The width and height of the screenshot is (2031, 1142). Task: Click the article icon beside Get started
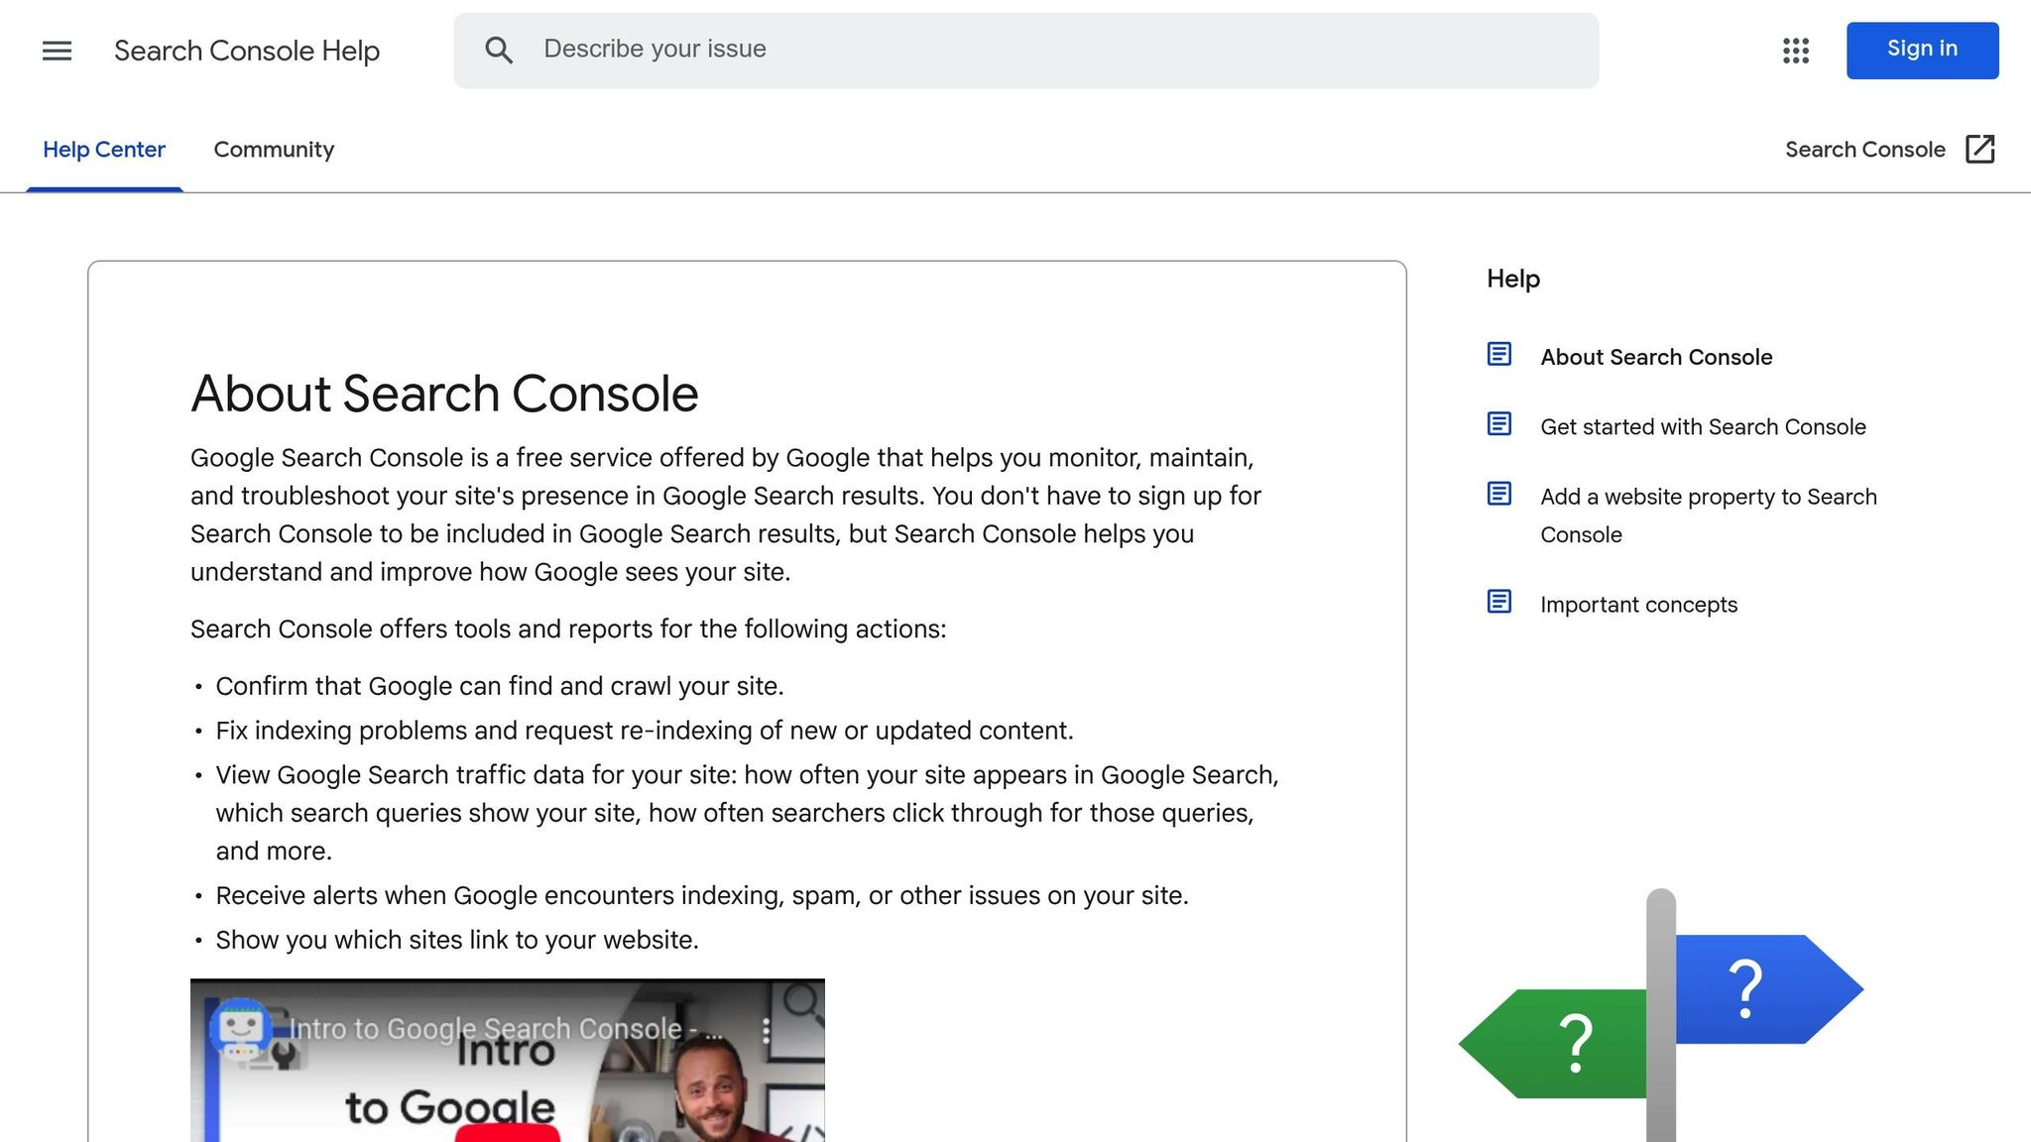point(1498,423)
